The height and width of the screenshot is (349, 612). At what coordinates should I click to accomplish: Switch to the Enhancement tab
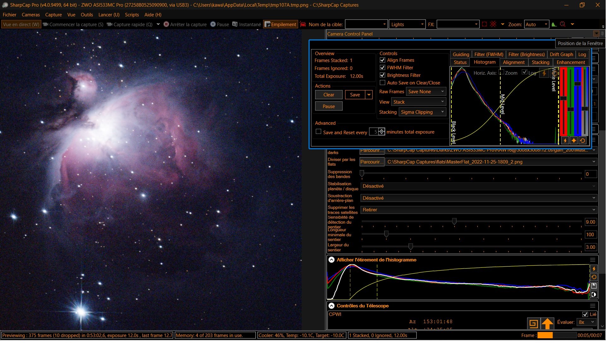coord(571,62)
